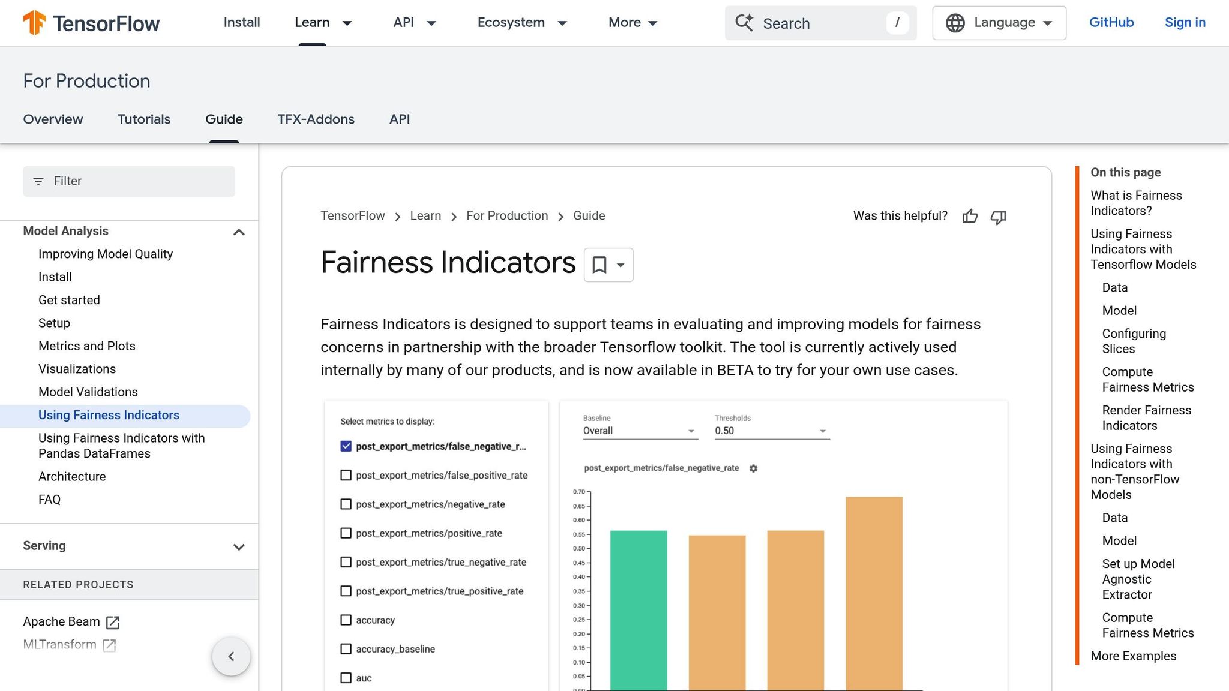This screenshot has height=691, width=1229.
Task: Switch to the API tab under For Production
Action: (400, 119)
